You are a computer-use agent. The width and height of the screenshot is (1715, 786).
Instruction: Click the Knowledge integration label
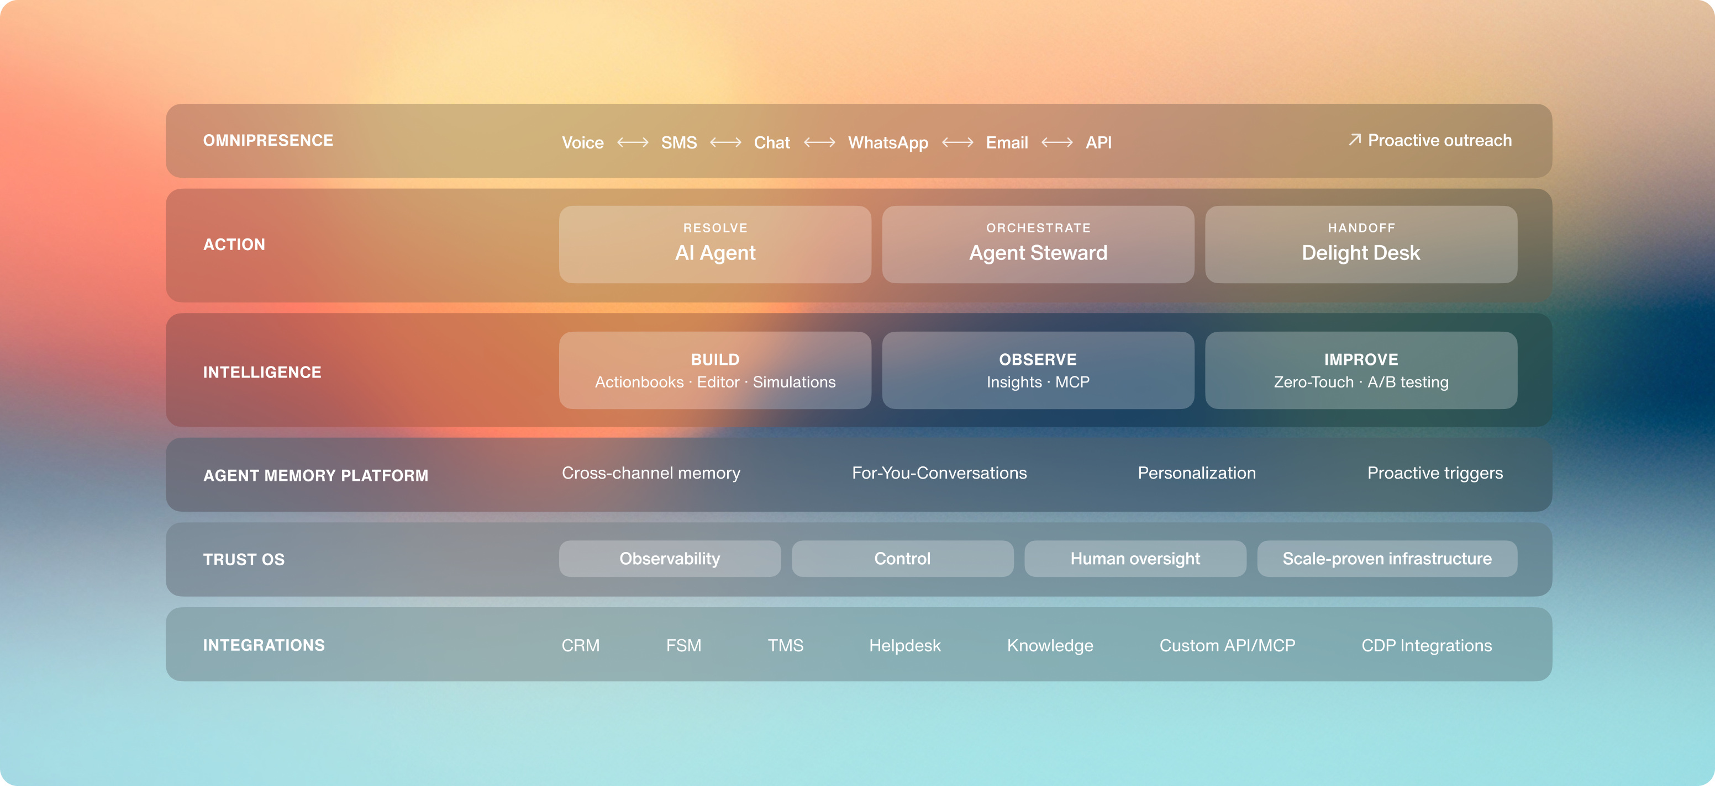pyautogui.click(x=1050, y=646)
